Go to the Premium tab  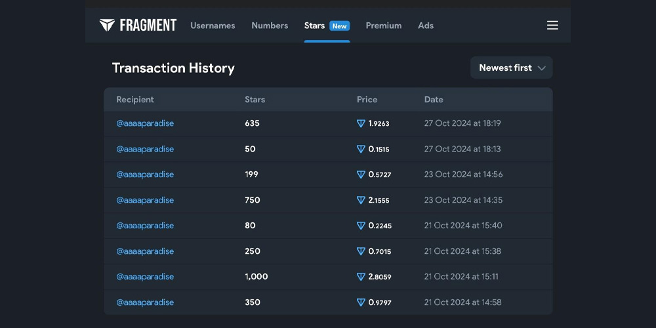(x=384, y=26)
